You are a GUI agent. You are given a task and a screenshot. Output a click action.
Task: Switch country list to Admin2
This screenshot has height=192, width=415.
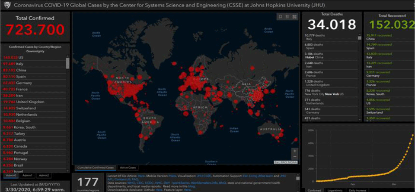tap(43, 175)
